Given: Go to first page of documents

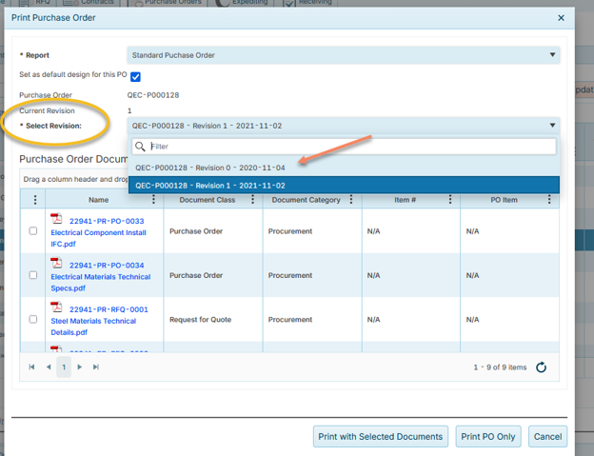Looking at the screenshot, I should 31,367.
